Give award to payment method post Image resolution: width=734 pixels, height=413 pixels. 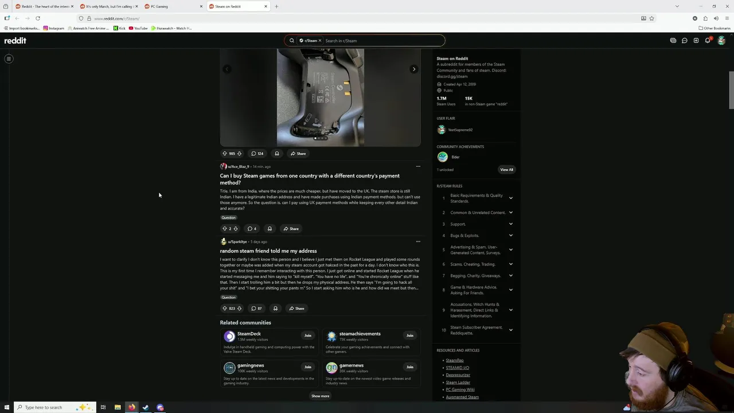(270, 228)
